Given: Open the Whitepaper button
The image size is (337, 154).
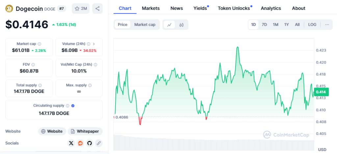Looking at the screenshot, I should tap(85, 131).
